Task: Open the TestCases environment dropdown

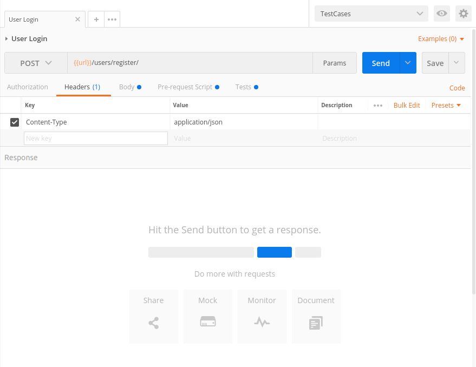Action: point(371,14)
